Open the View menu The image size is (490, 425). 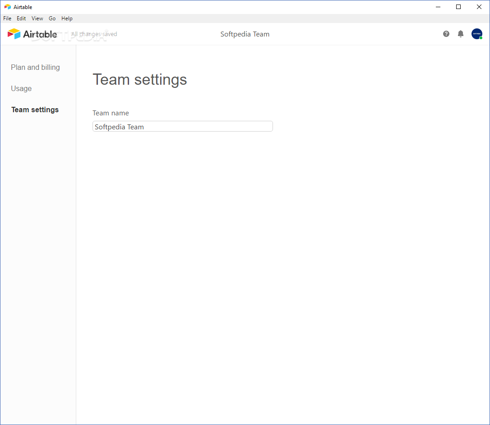click(x=37, y=18)
